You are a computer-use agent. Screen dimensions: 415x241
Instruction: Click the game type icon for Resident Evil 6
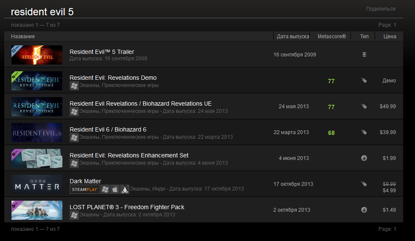pyautogui.click(x=364, y=132)
